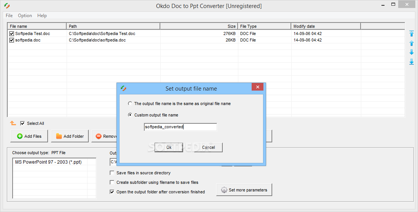
Task: Select same as original file name option
Action: [130, 104]
